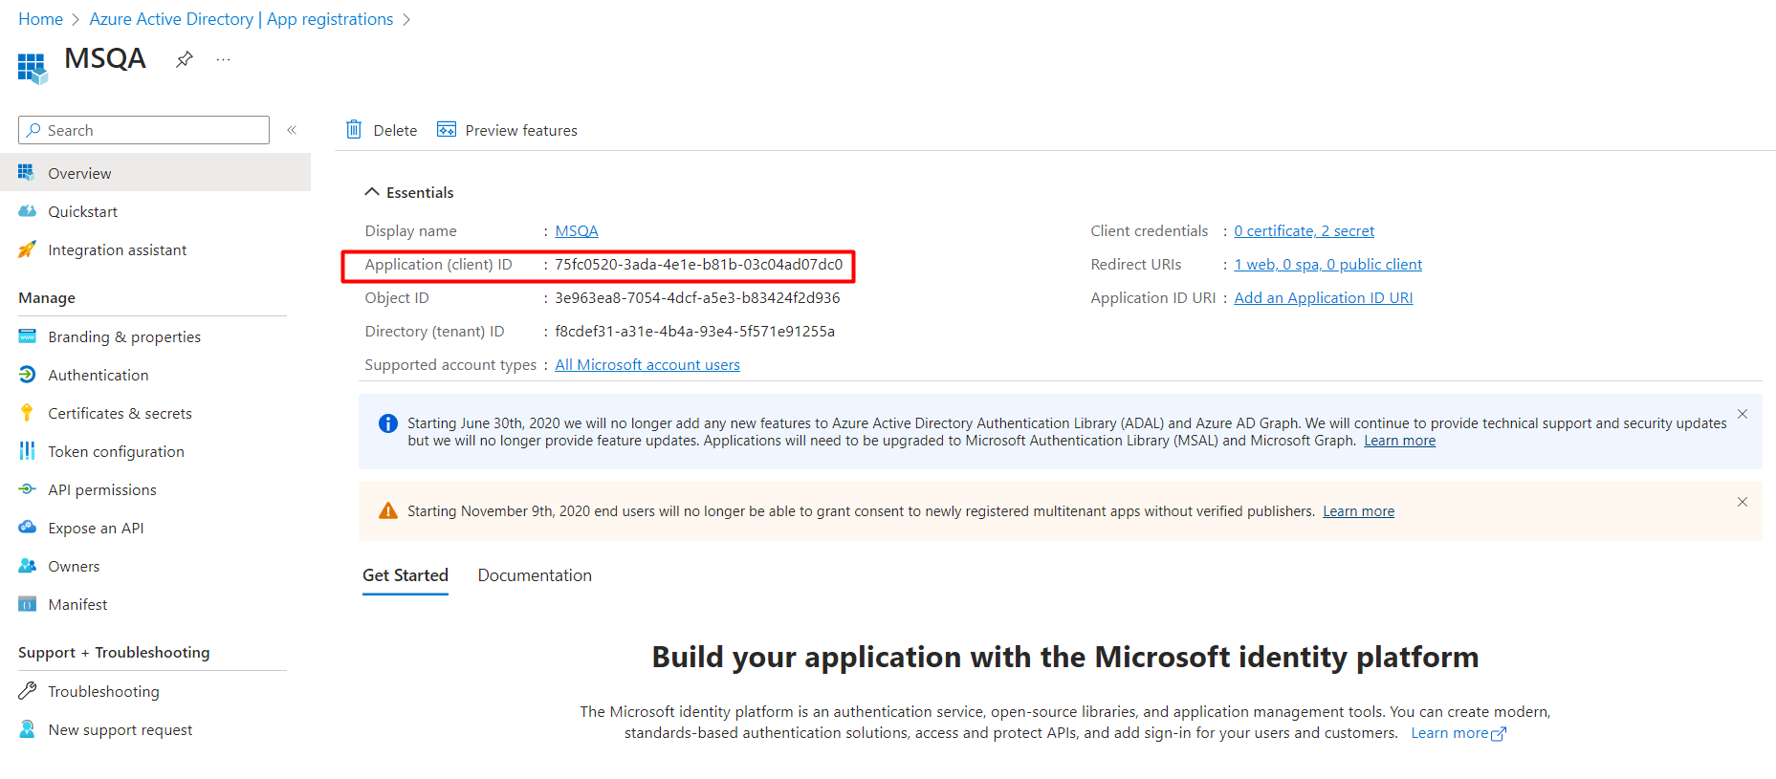This screenshot has height=779, width=1776.
Task: Collapse the Essentials section
Action: tap(372, 192)
